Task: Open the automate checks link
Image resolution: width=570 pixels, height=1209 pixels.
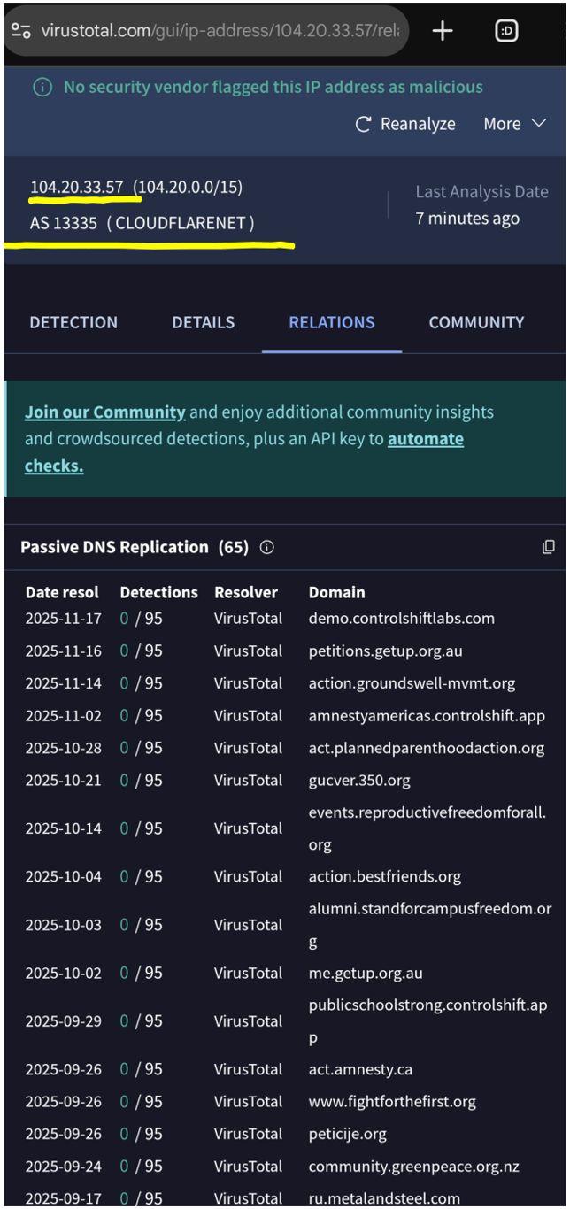Action: 425,439
